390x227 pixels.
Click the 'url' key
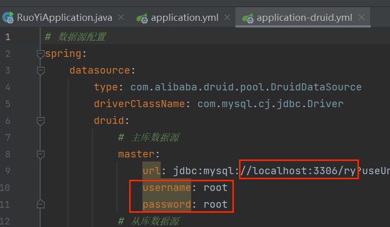click(x=152, y=171)
